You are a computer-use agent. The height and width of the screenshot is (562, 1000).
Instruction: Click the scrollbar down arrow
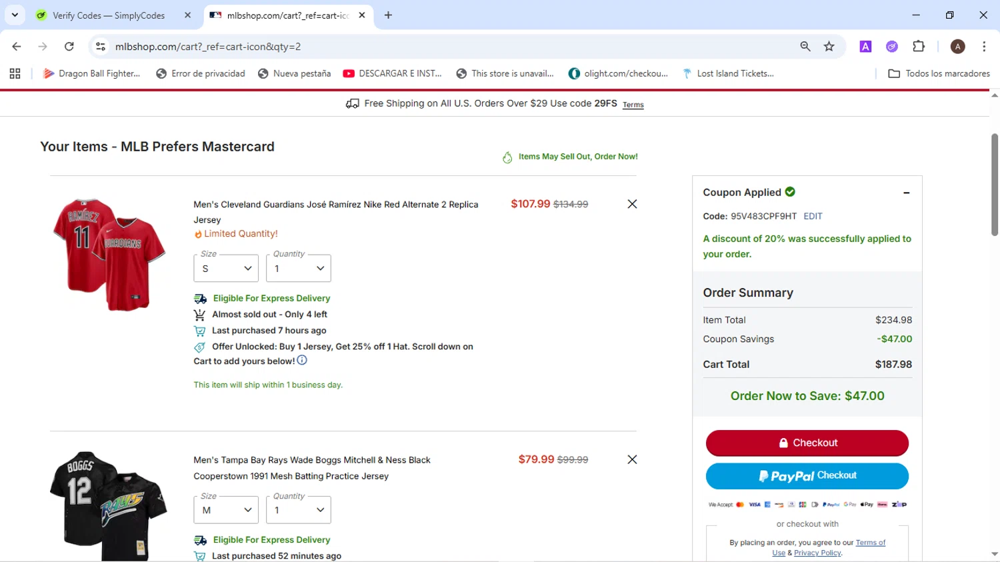click(995, 555)
